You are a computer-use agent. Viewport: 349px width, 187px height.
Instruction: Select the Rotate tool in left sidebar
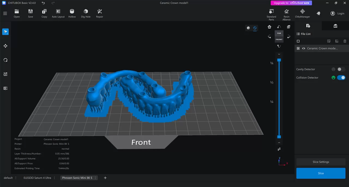point(5,60)
